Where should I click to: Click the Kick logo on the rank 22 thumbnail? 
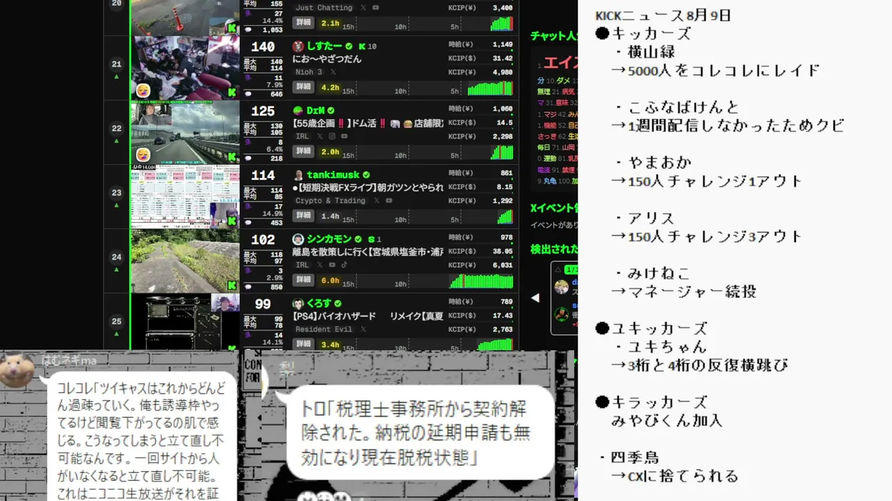(x=232, y=157)
